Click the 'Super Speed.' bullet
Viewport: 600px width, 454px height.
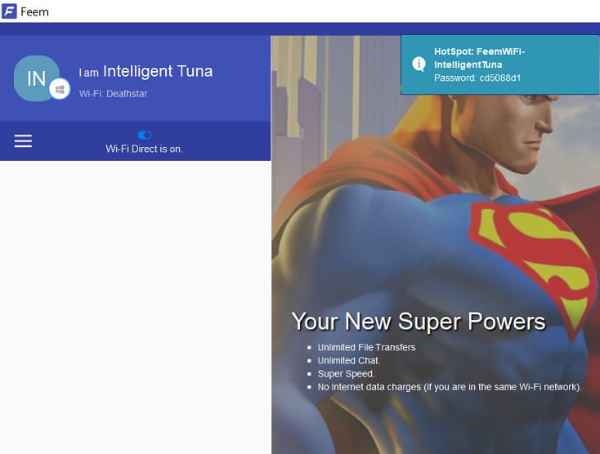[x=346, y=373]
